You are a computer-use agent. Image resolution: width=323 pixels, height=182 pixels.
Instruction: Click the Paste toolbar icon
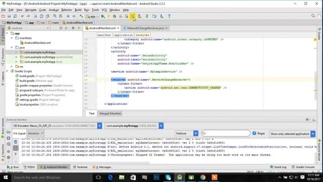point(47,16)
